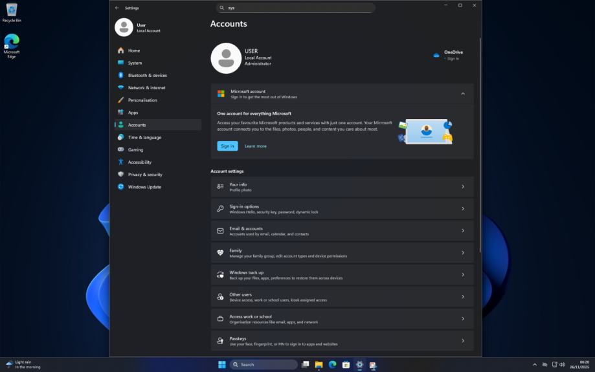The height and width of the screenshot is (372, 595).
Task: Open the Windows Start button
Action: tap(222, 365)
